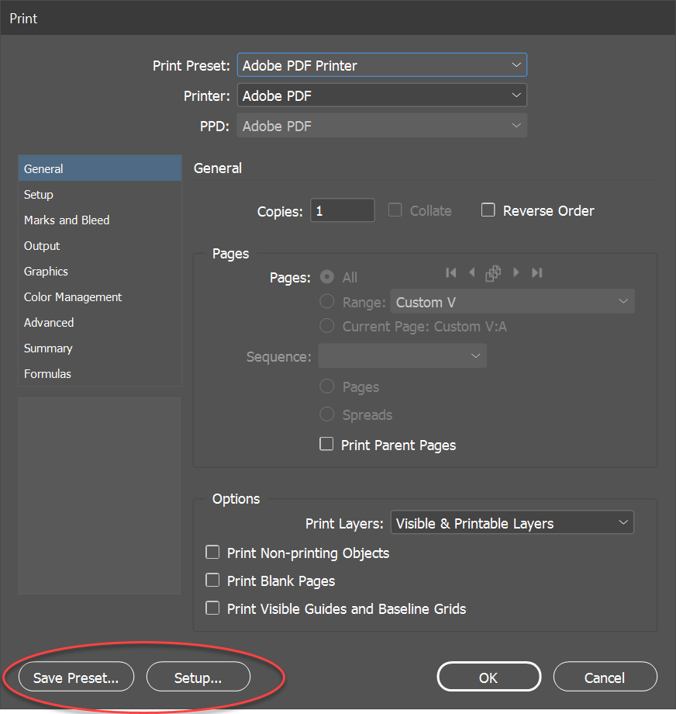Screen dimensions: 676x714
Task: Click the Save Preset button
Action: coord(75,676)
